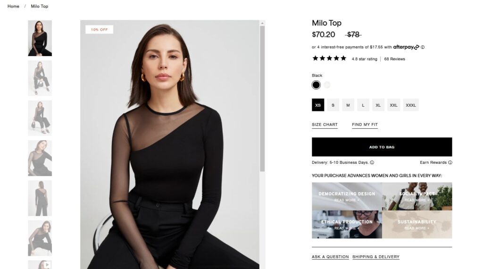Select the white color swatch
The height and width of the screenshot is (269, 483).
click(327, 85)
